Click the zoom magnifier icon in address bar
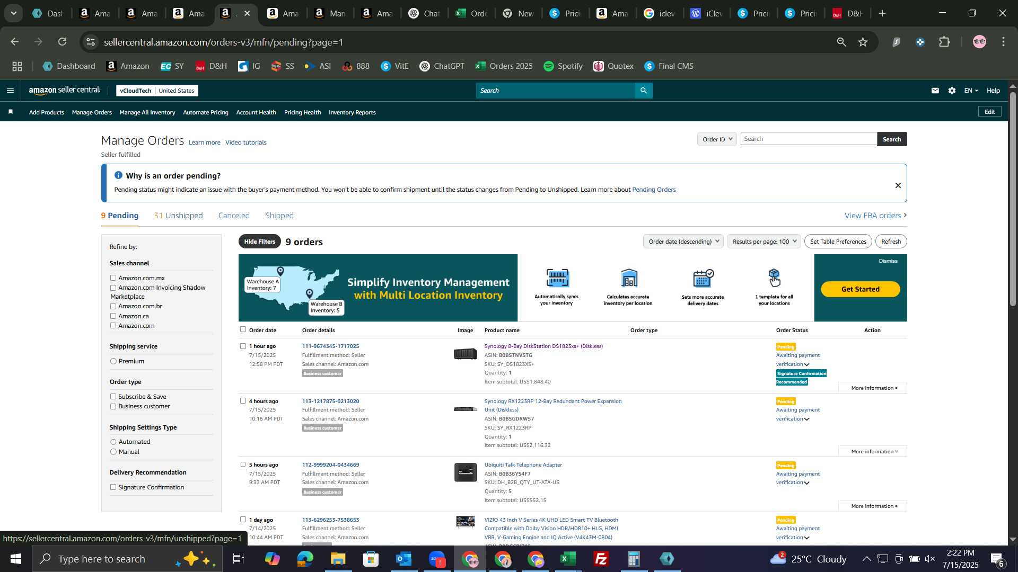This screenshot has height=572, width=1018. point(841,42)
